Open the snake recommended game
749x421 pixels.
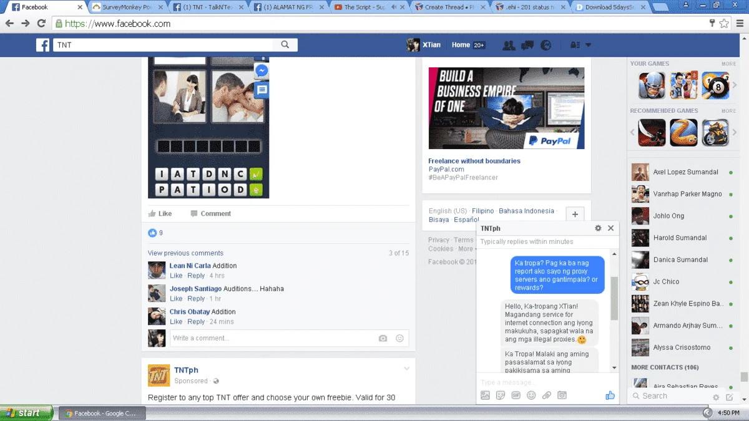click(683, 132)
